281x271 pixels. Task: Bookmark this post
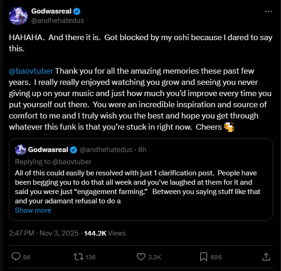click(204, 257)
